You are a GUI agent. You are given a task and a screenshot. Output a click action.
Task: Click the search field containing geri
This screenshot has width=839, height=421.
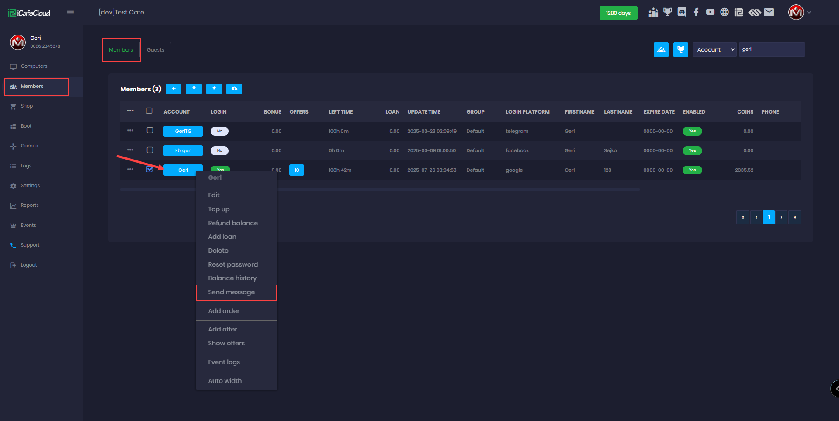point(771,50)
